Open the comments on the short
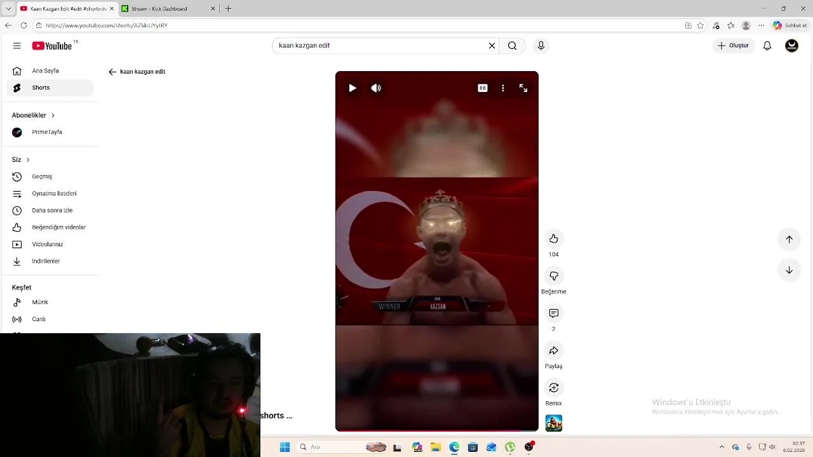813x457 pixels. (554, 314)
